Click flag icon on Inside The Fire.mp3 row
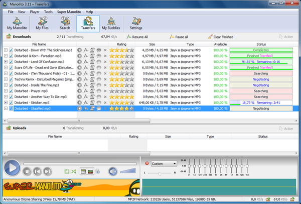The width and height of the screenshot is (301, 204). pyautogui.click(x=86, y=85)
